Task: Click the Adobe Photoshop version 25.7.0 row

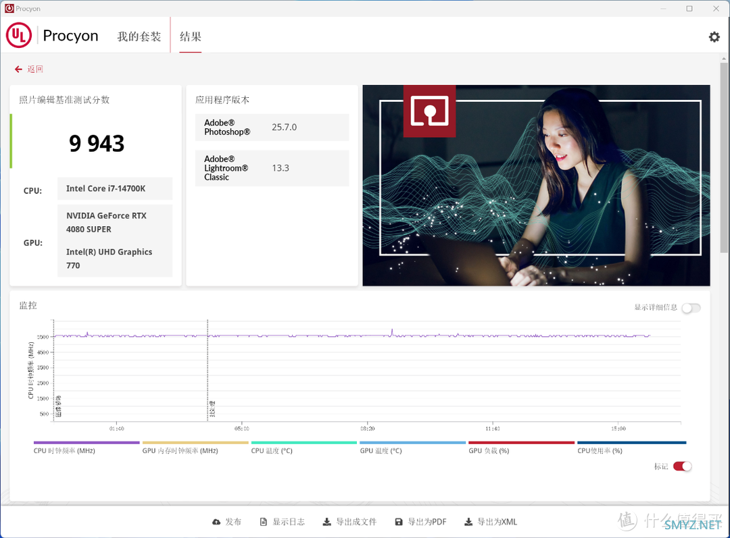Action: pyautogui.click(x=272, y=127)
